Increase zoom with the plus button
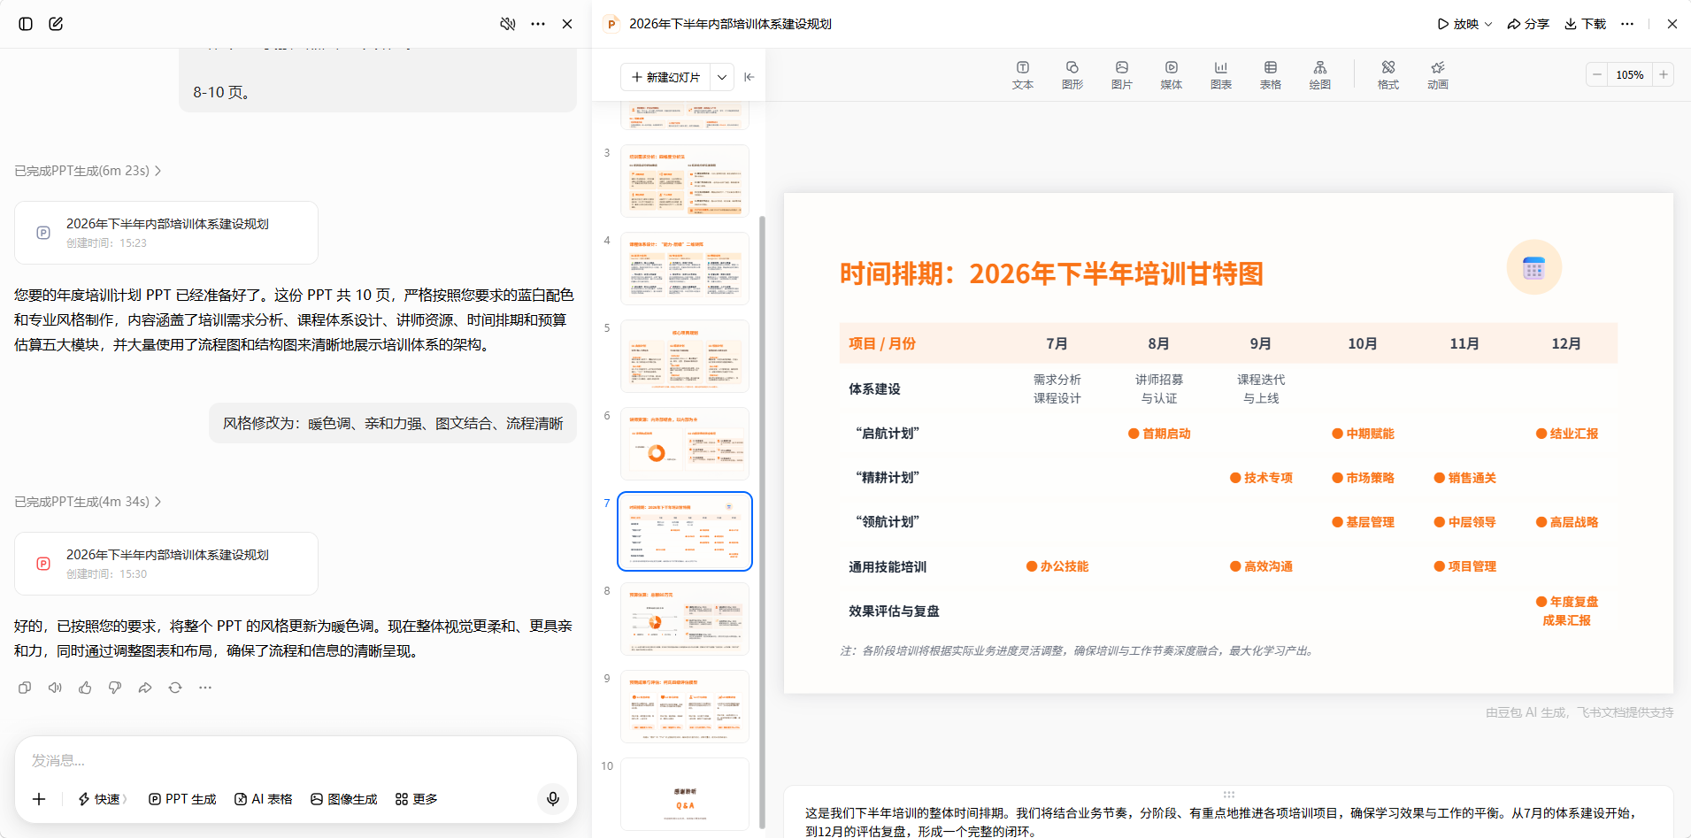The height and width of the screenshot is (838, 1691). (1664, 75)
